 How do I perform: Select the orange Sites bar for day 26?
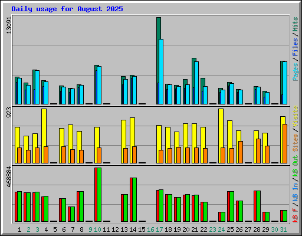tap(241, 152)
